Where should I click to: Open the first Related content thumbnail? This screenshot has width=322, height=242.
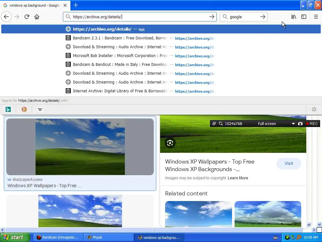click(x=198, y=214)
